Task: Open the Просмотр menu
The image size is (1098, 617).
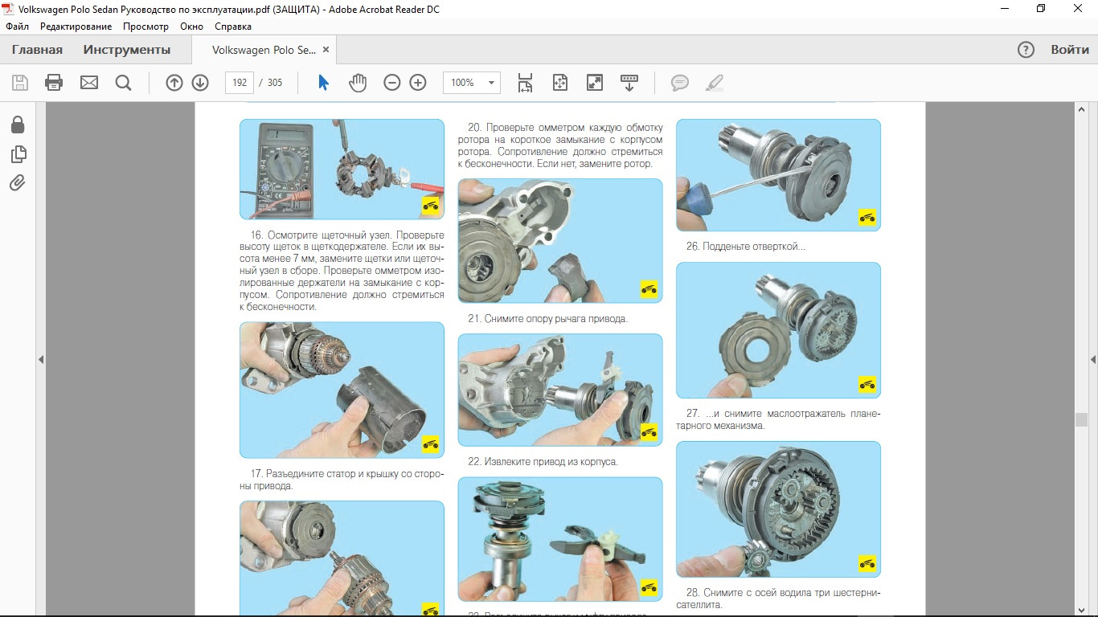Action: pyautogui.click(x=145, y=27)
